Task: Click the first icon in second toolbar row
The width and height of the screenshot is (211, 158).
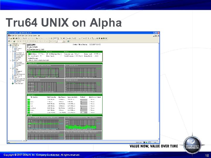Action: point(9,41)
